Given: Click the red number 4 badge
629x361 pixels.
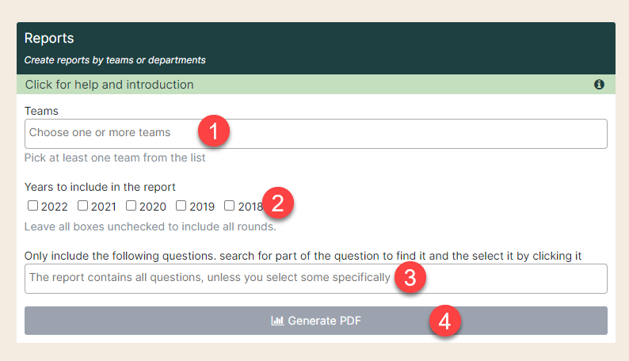Looking at the screenshot, I should coord(444,321).
